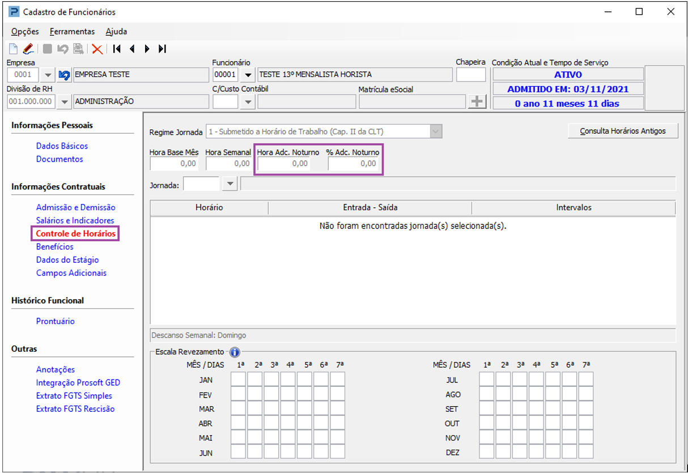Click the red X delete icon

(x=97, y=49)
